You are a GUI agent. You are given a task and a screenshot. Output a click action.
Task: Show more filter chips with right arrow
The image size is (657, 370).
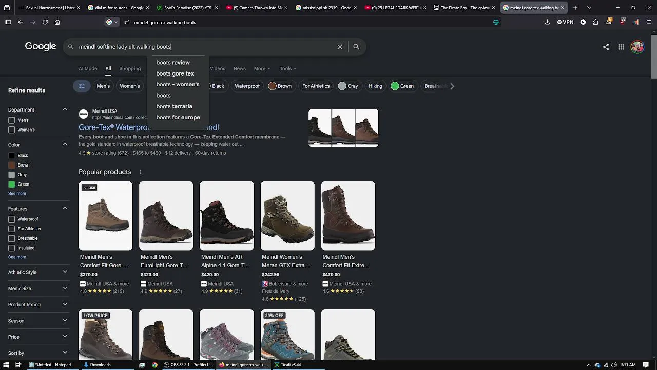[x=452, y=86]
